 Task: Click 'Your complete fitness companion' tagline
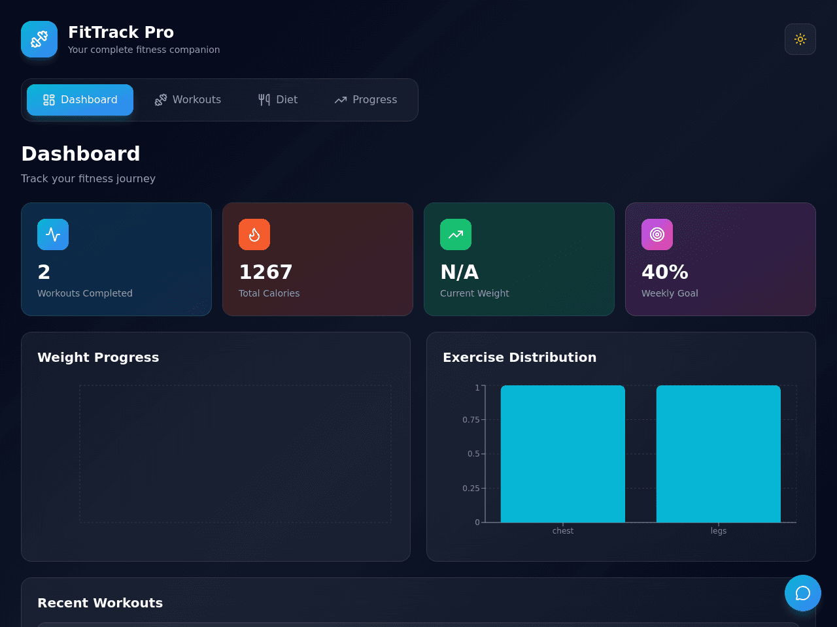click(144, 50)
